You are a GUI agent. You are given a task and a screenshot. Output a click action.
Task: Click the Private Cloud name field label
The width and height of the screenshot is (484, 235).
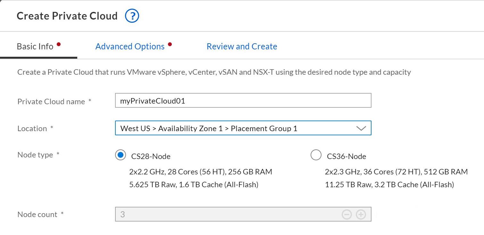coord(51,102)
